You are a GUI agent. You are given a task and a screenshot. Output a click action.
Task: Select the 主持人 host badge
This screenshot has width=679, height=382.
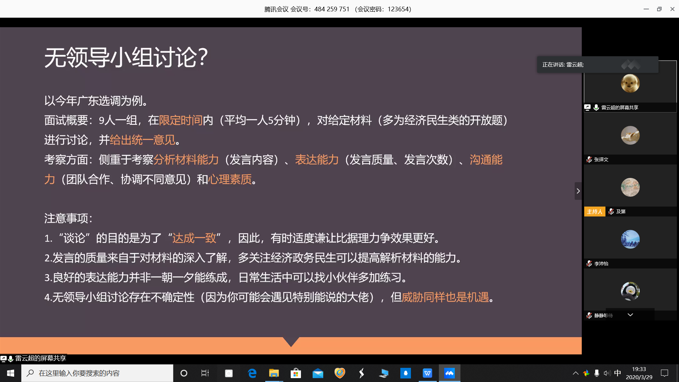click(594, 212)
